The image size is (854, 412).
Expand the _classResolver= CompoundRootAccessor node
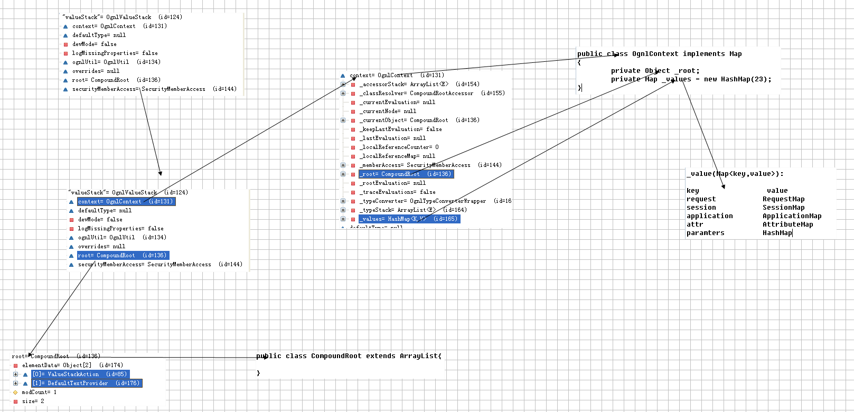(x=343, y=93)
